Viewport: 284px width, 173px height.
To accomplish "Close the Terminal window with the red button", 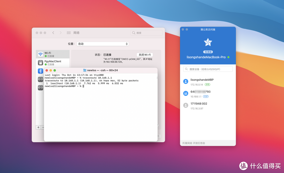I will pos(47,70).
